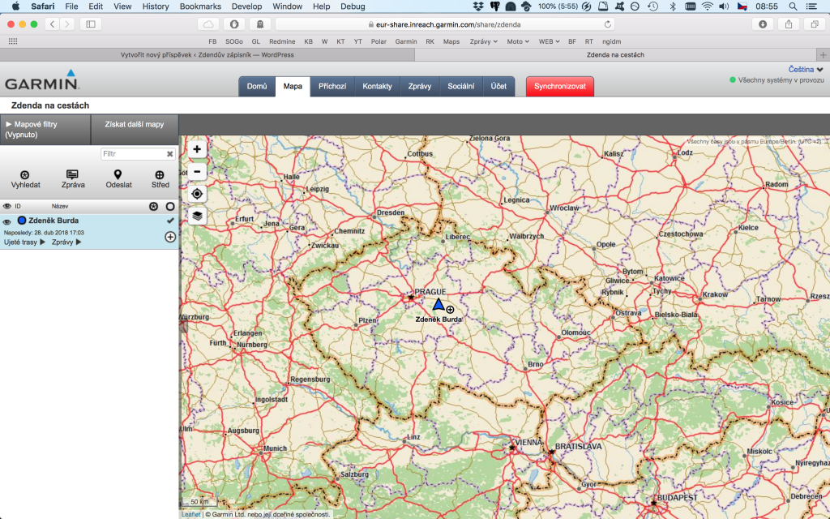Open the Sociální tab
The height and width of the screenshot is (519, 830).
click(x=461, y=86)
